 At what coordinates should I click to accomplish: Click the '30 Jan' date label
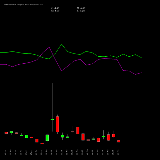(46, 152)
